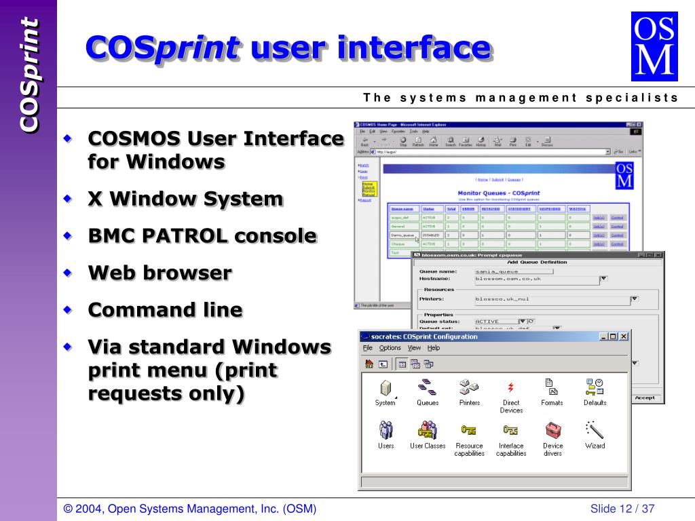Open Options menu in COSprint Configuration
The image size is (695, 521).
390,348
